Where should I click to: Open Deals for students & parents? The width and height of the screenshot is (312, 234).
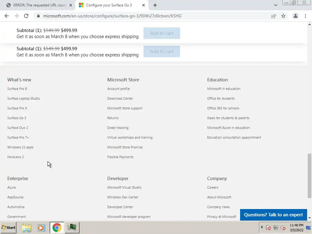[228, 118]
